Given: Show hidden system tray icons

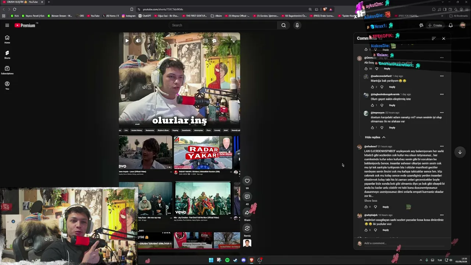Looking at the screenshot, I should coord(421,260).
